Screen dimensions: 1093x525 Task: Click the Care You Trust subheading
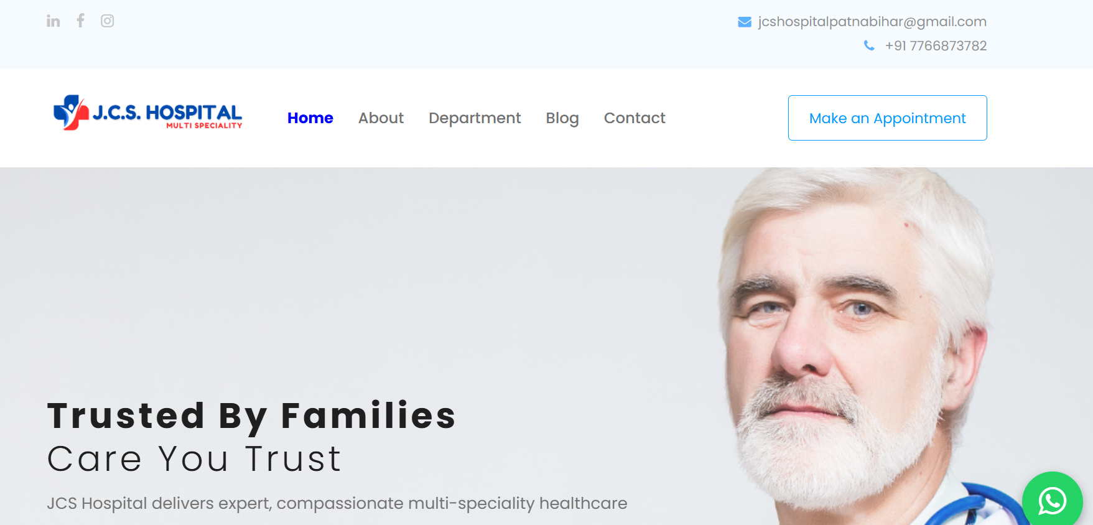[194, 459]
